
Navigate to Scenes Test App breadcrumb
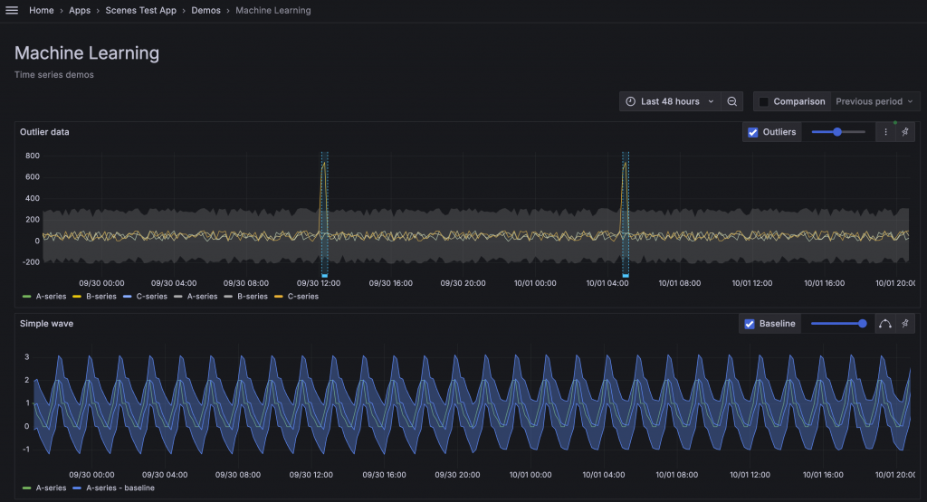click(140, 10)
